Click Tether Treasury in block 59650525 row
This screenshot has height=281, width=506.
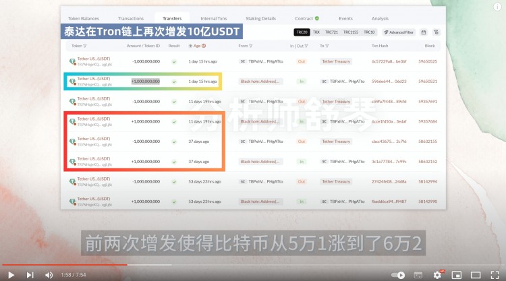336,61
